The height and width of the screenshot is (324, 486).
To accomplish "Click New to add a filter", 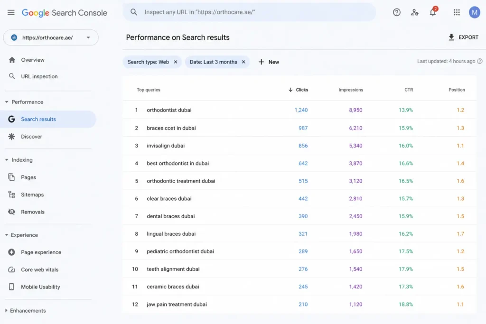I will [269, 62].
